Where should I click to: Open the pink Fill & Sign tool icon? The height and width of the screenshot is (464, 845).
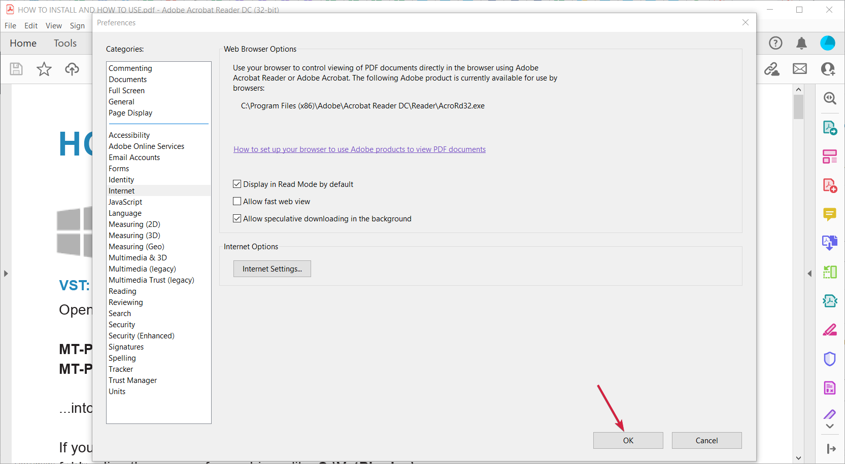tap(830, 330)
